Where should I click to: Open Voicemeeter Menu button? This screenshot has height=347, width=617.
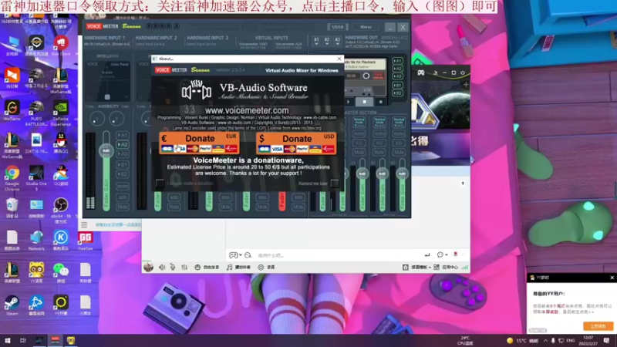[366, 27]
